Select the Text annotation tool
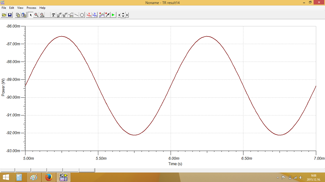This screenshot has width=325, height=182. pyautogui.click(x=53, y=15)
